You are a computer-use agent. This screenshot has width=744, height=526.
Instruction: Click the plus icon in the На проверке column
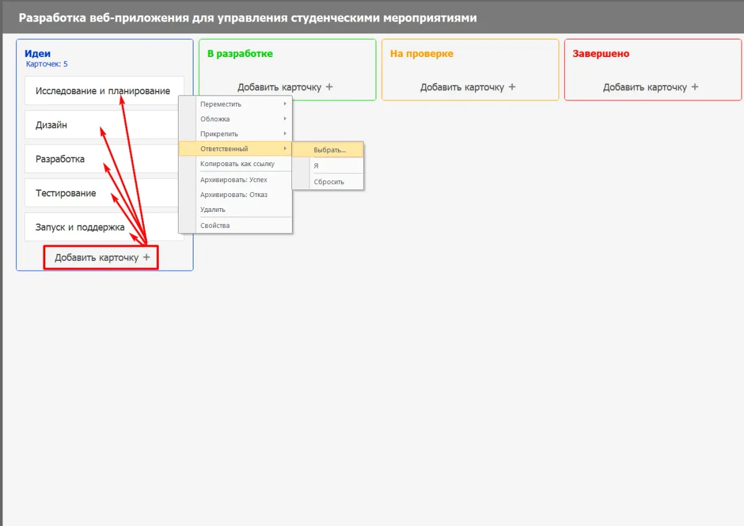(512, 87)
